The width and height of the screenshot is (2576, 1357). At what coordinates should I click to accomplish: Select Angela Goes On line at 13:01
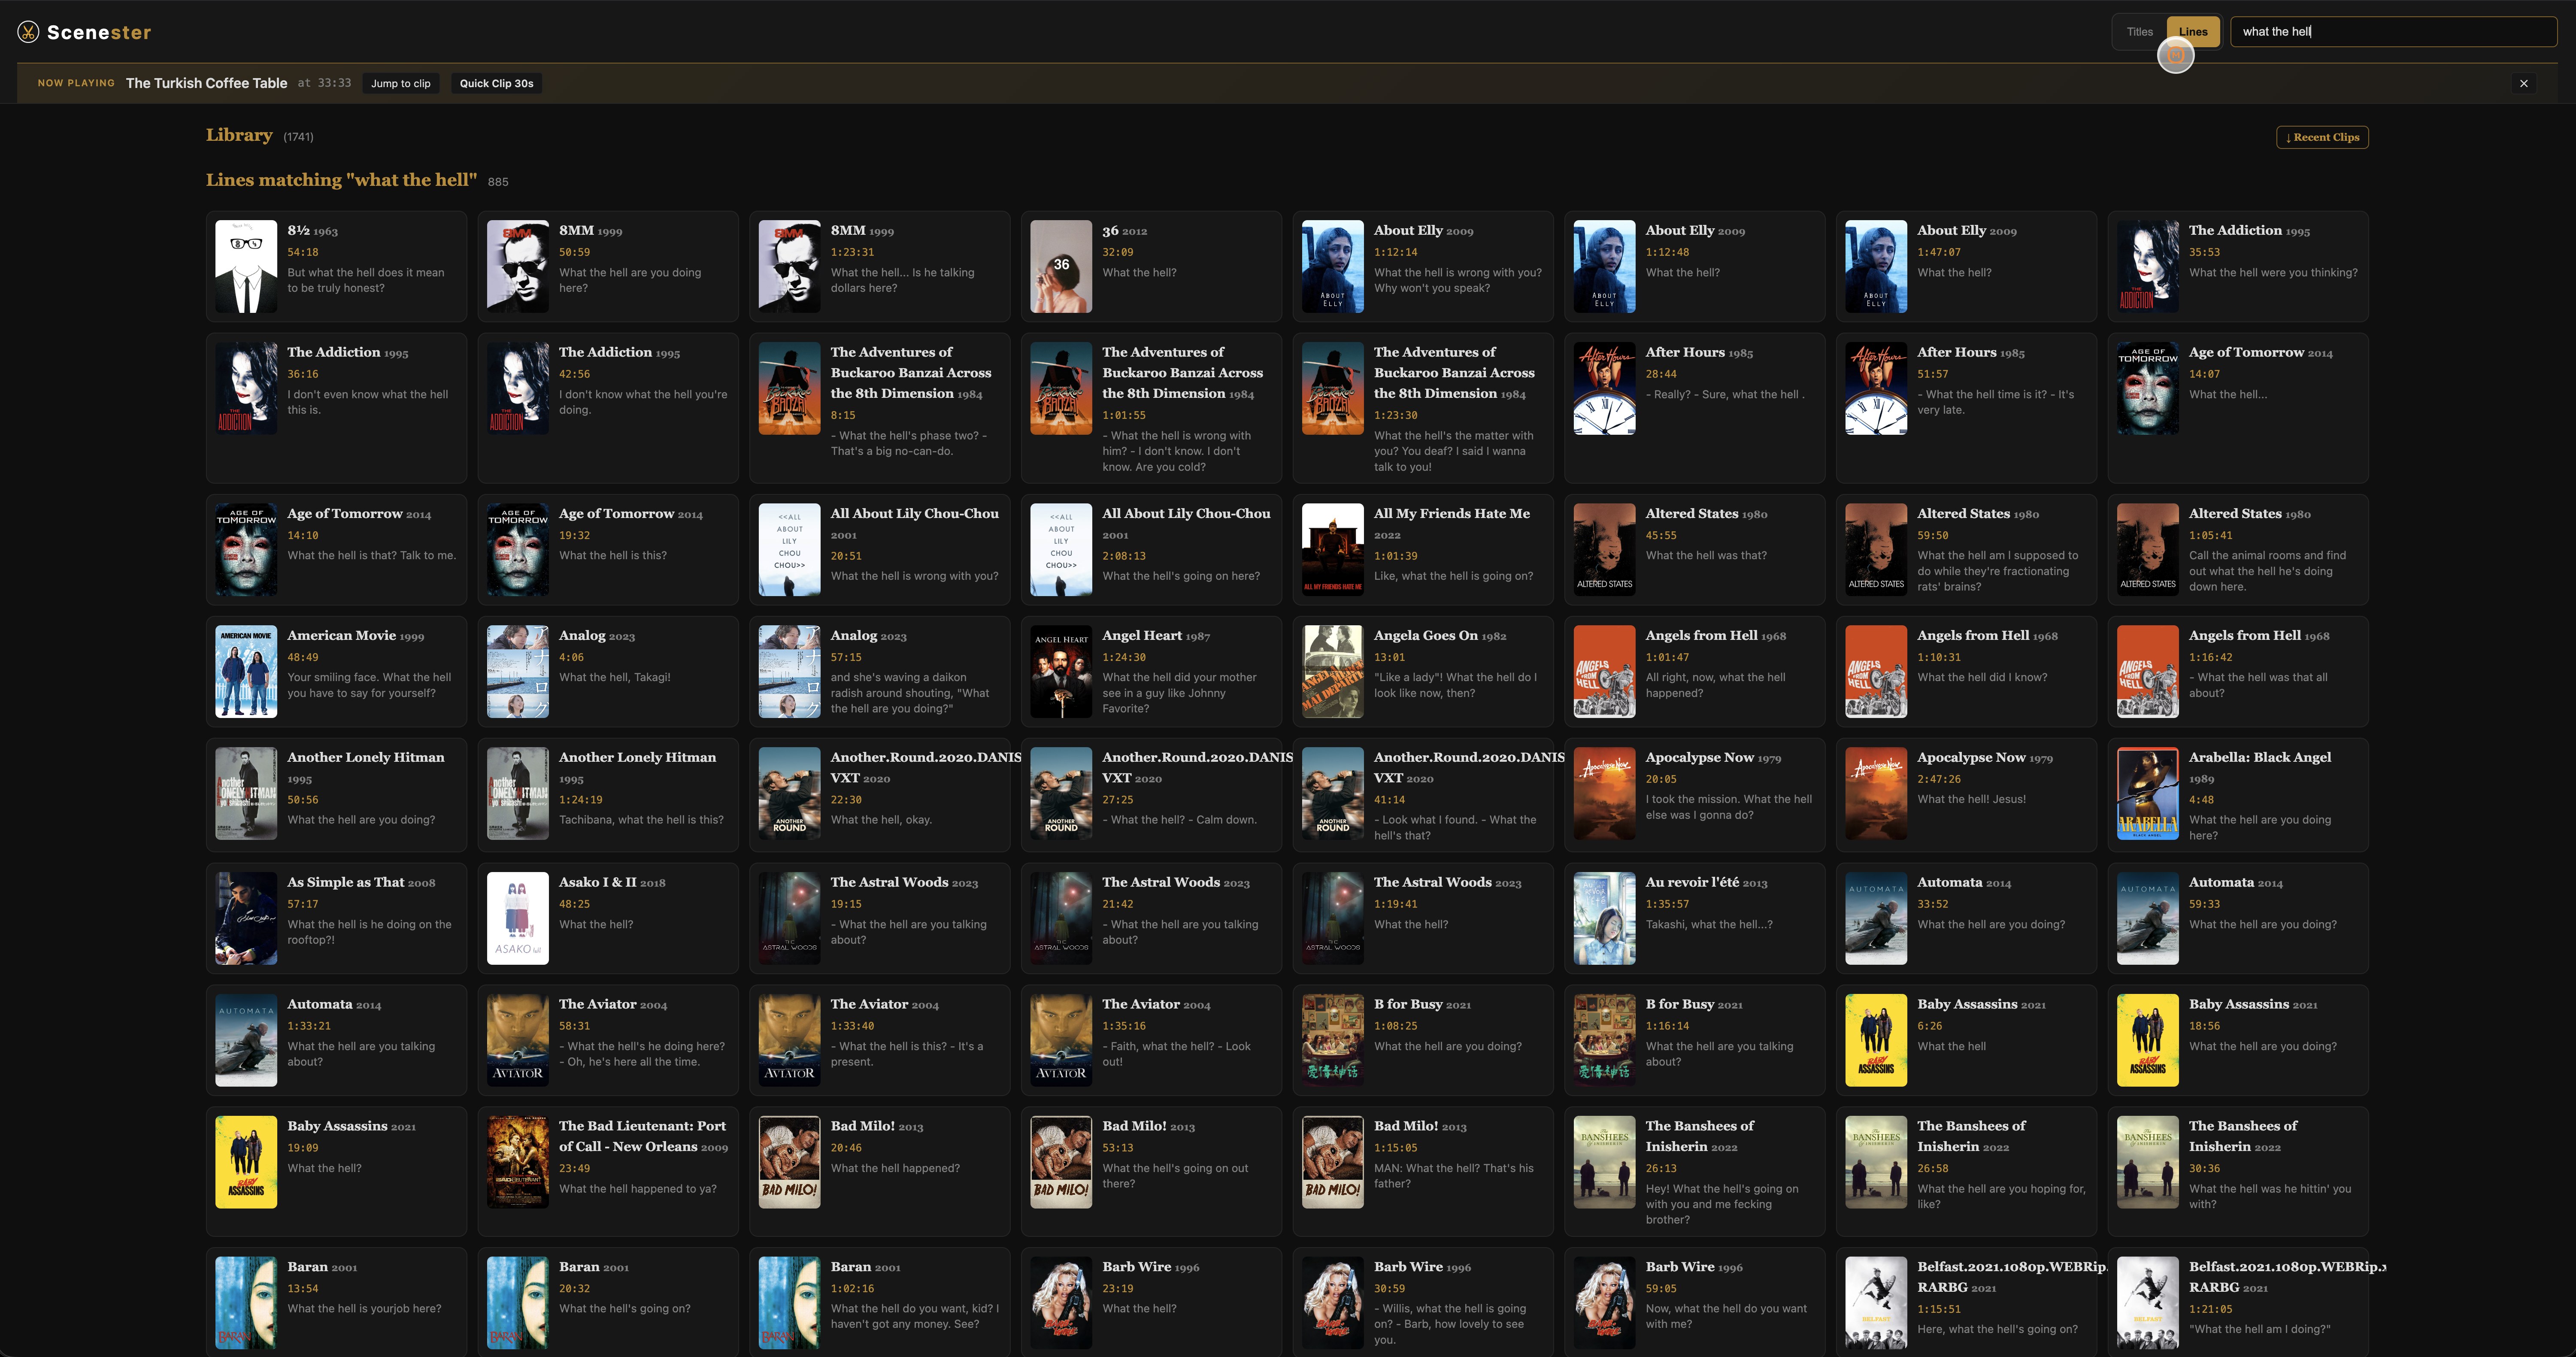pyautogui.click(x=1423, y=671)
